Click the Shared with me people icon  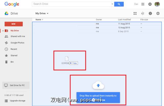pos(6,37)
